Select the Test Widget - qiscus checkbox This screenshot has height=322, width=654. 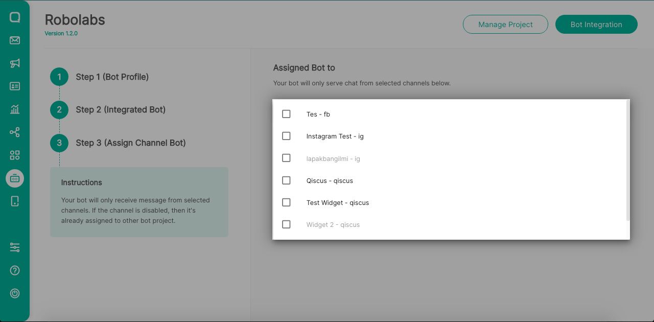[286, 202]
